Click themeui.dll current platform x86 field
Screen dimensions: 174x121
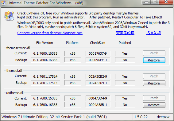tap(72, 76)
